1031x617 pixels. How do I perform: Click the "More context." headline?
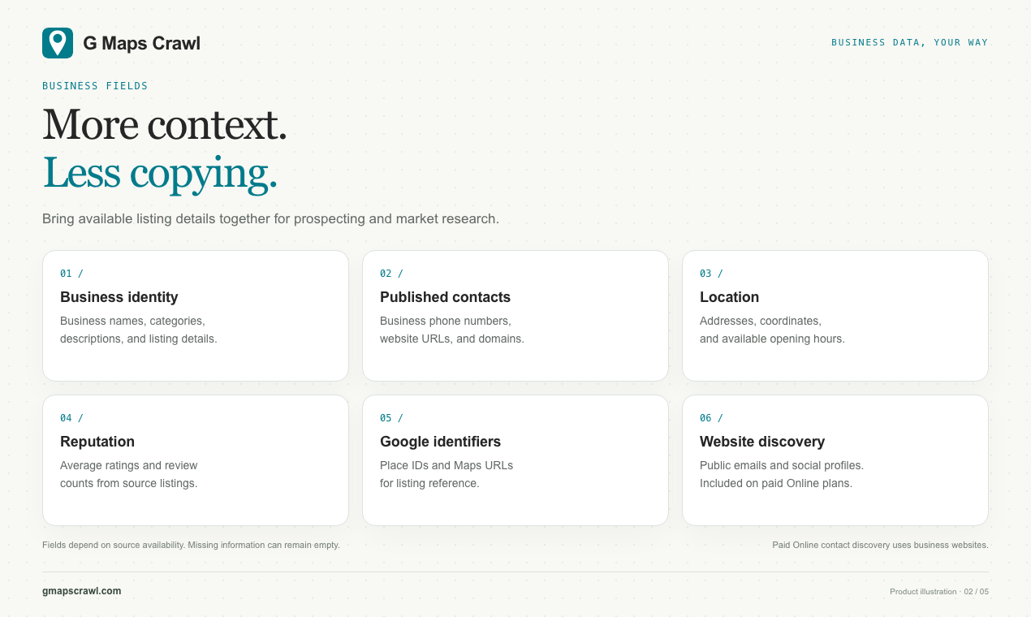pyautogui.click(x=165, y=125)
